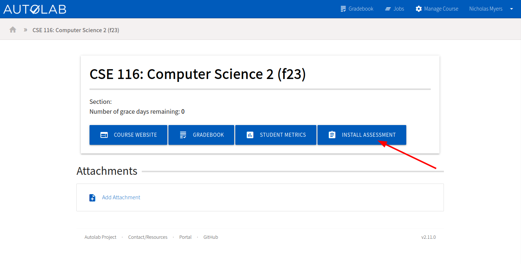Viewport: 521px width, 264px height.
Task: Expand the Nicholas Myers dropdown arrow
Action: [511, 9]
